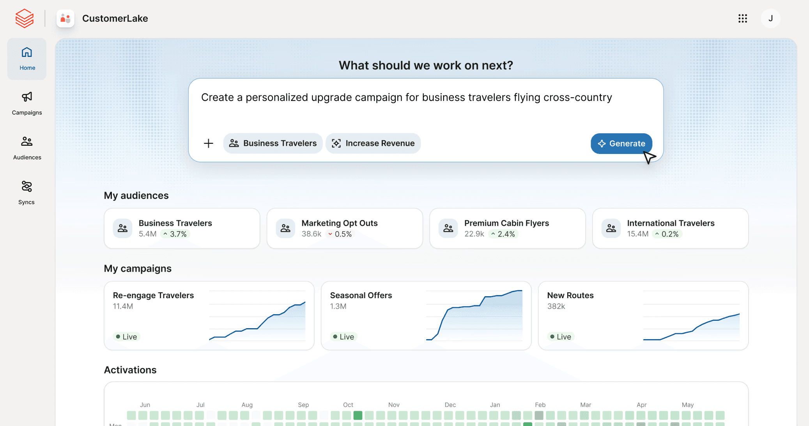809x426 pixels.
Task: Open the Marketing Opt Outs audience card
Action: click(x=345, y=228)
